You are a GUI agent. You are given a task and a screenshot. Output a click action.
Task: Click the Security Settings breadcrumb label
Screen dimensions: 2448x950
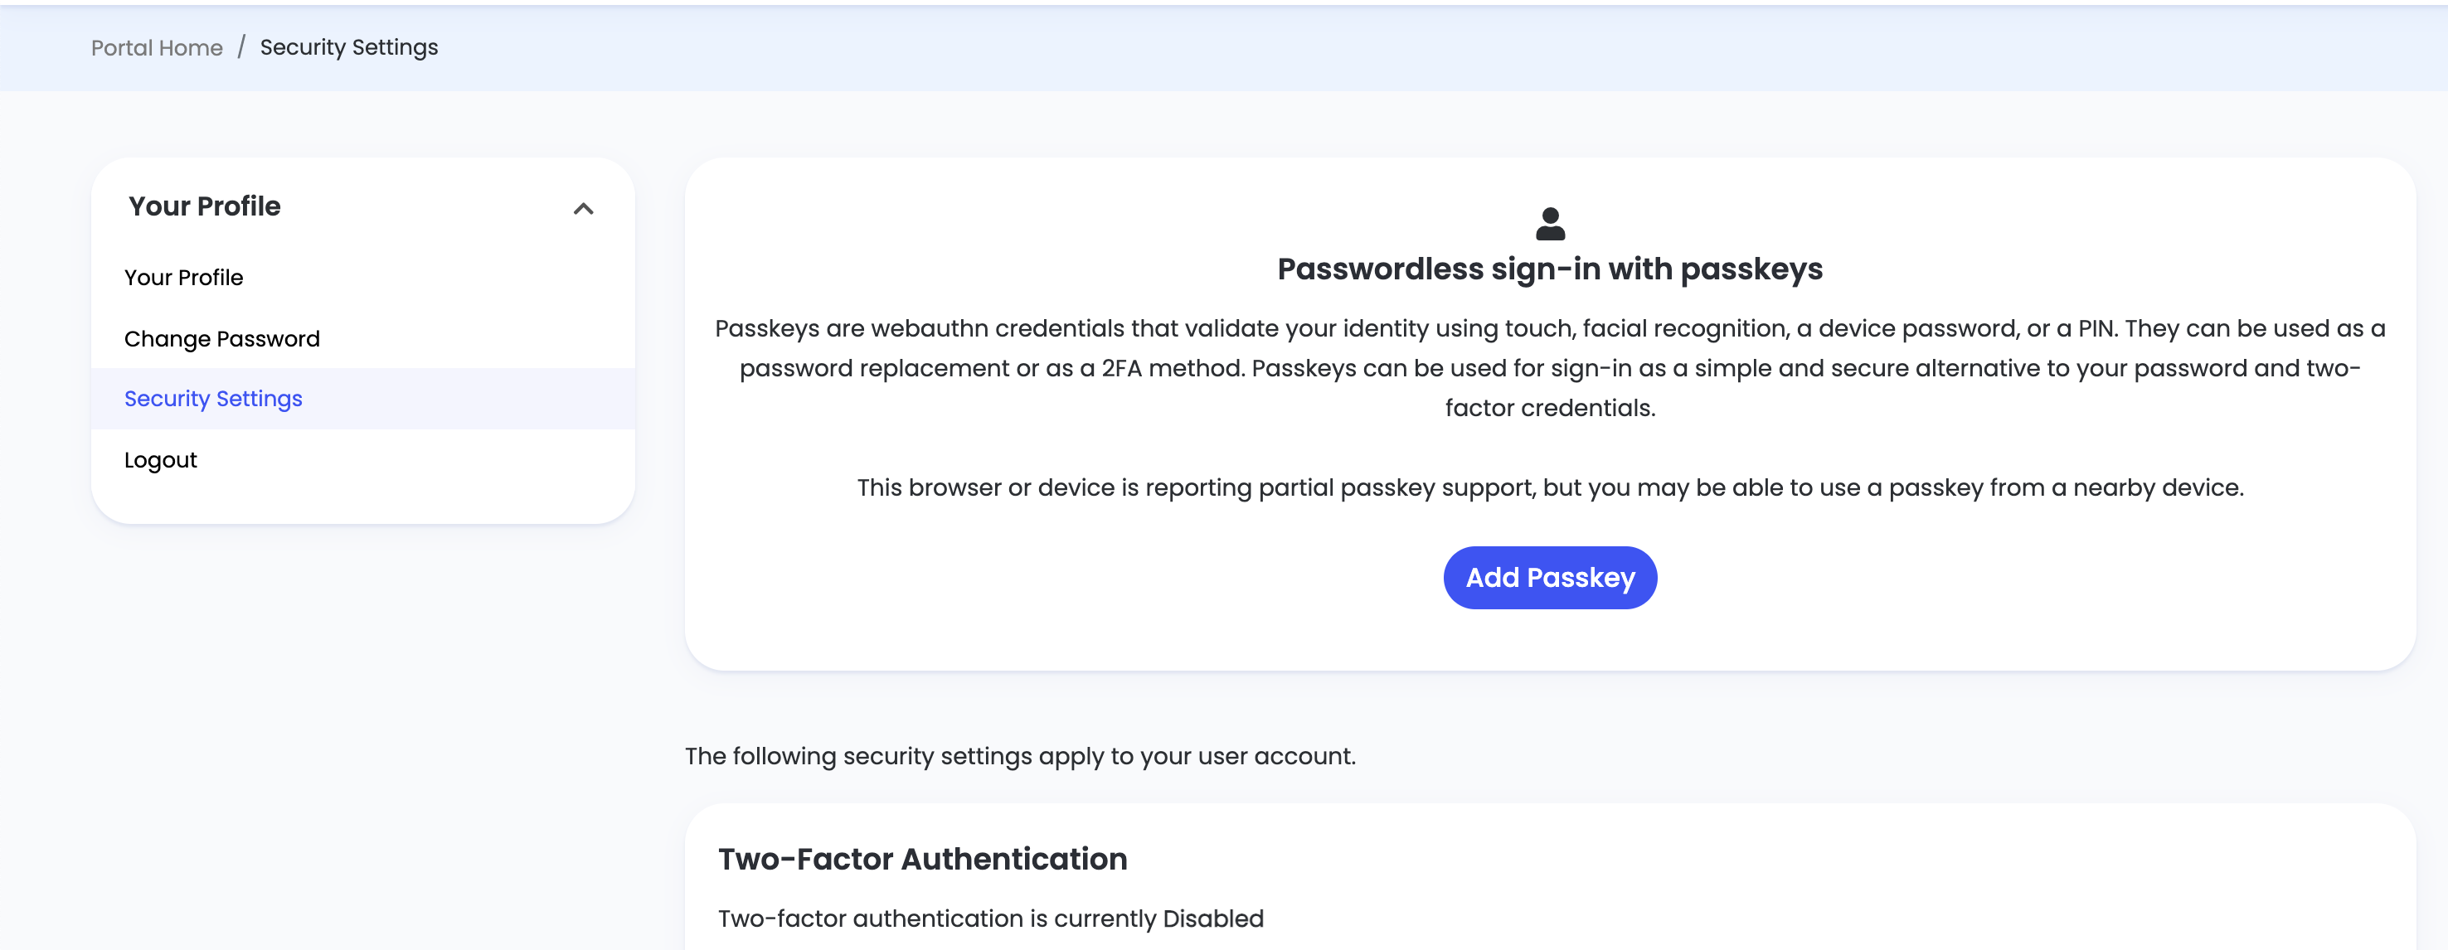347,46
